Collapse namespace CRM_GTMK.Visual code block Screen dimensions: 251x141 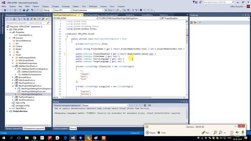coord(65,34)
